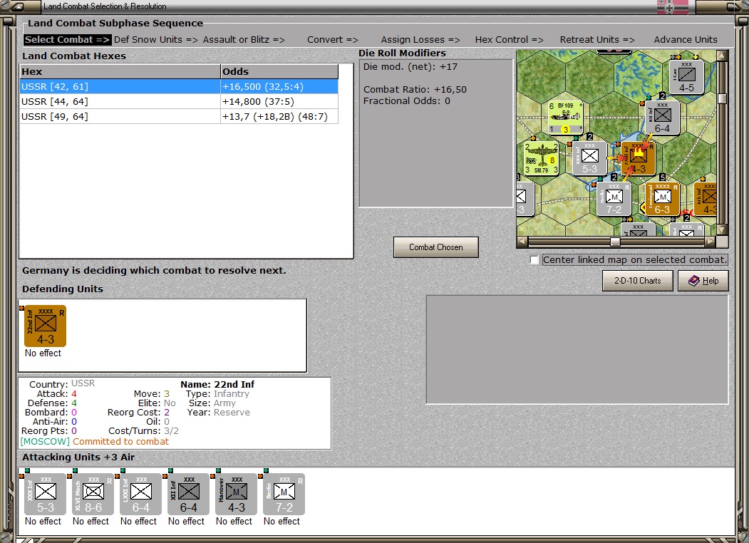Click the [MOSCOW] label in unit details

(x=45, y=442)
